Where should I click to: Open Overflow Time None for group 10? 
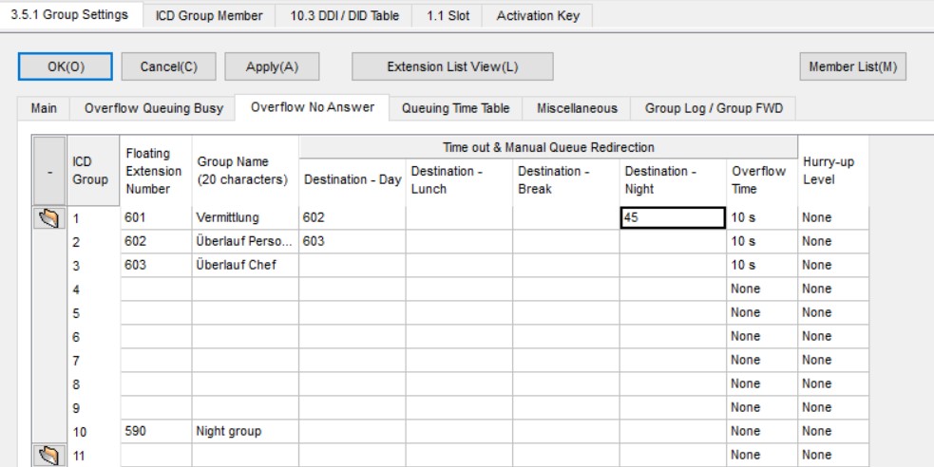point(762,431)
